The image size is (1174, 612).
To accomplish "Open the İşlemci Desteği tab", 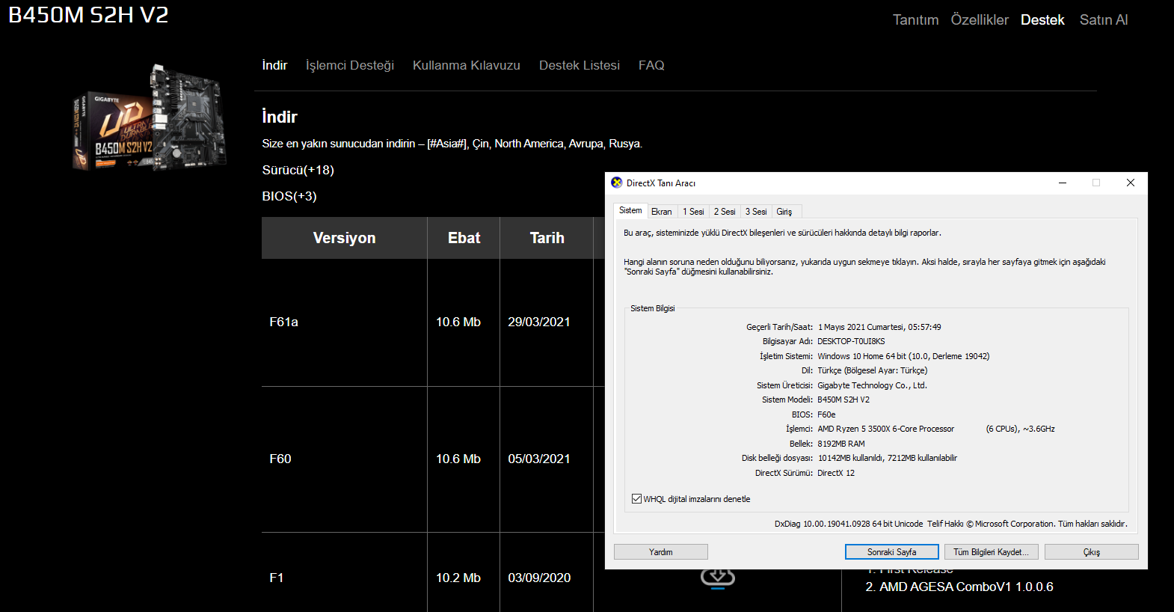I will tap(350, 65).
